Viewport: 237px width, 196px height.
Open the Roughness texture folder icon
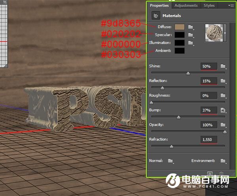click(223, 95)
